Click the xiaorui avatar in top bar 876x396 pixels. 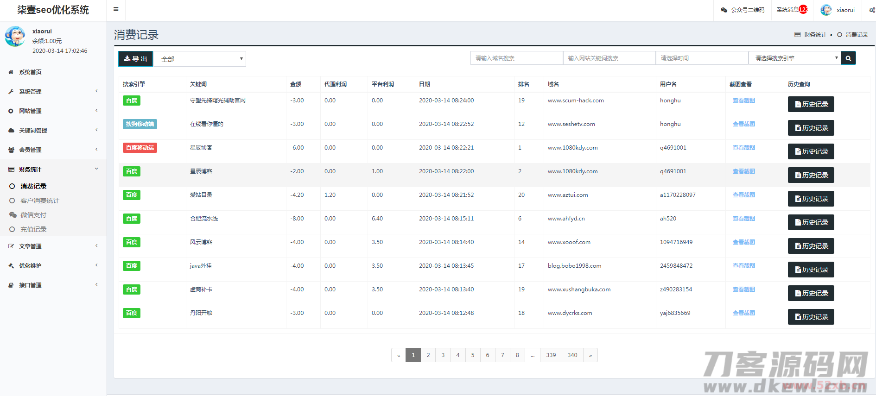(826, 10)
